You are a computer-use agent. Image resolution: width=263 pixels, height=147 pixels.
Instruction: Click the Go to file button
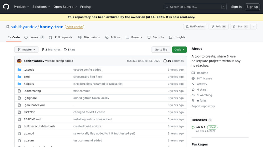pos(161,50)
